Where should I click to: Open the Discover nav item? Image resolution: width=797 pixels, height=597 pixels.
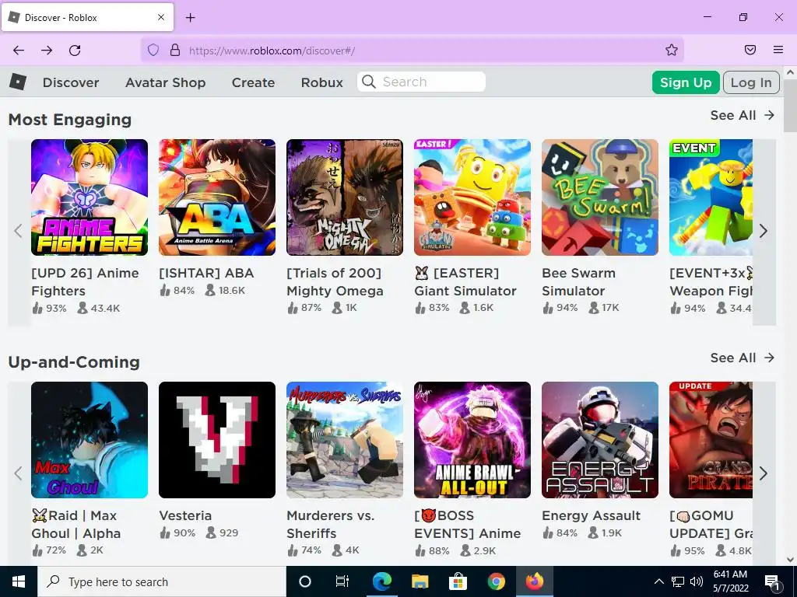[x=71, y=82]
